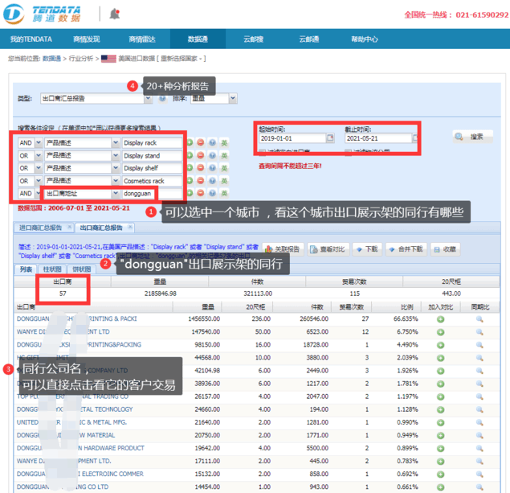Open the 产品描述 field dropdown in Cosmetics rack row

click(x=116, y=180)
